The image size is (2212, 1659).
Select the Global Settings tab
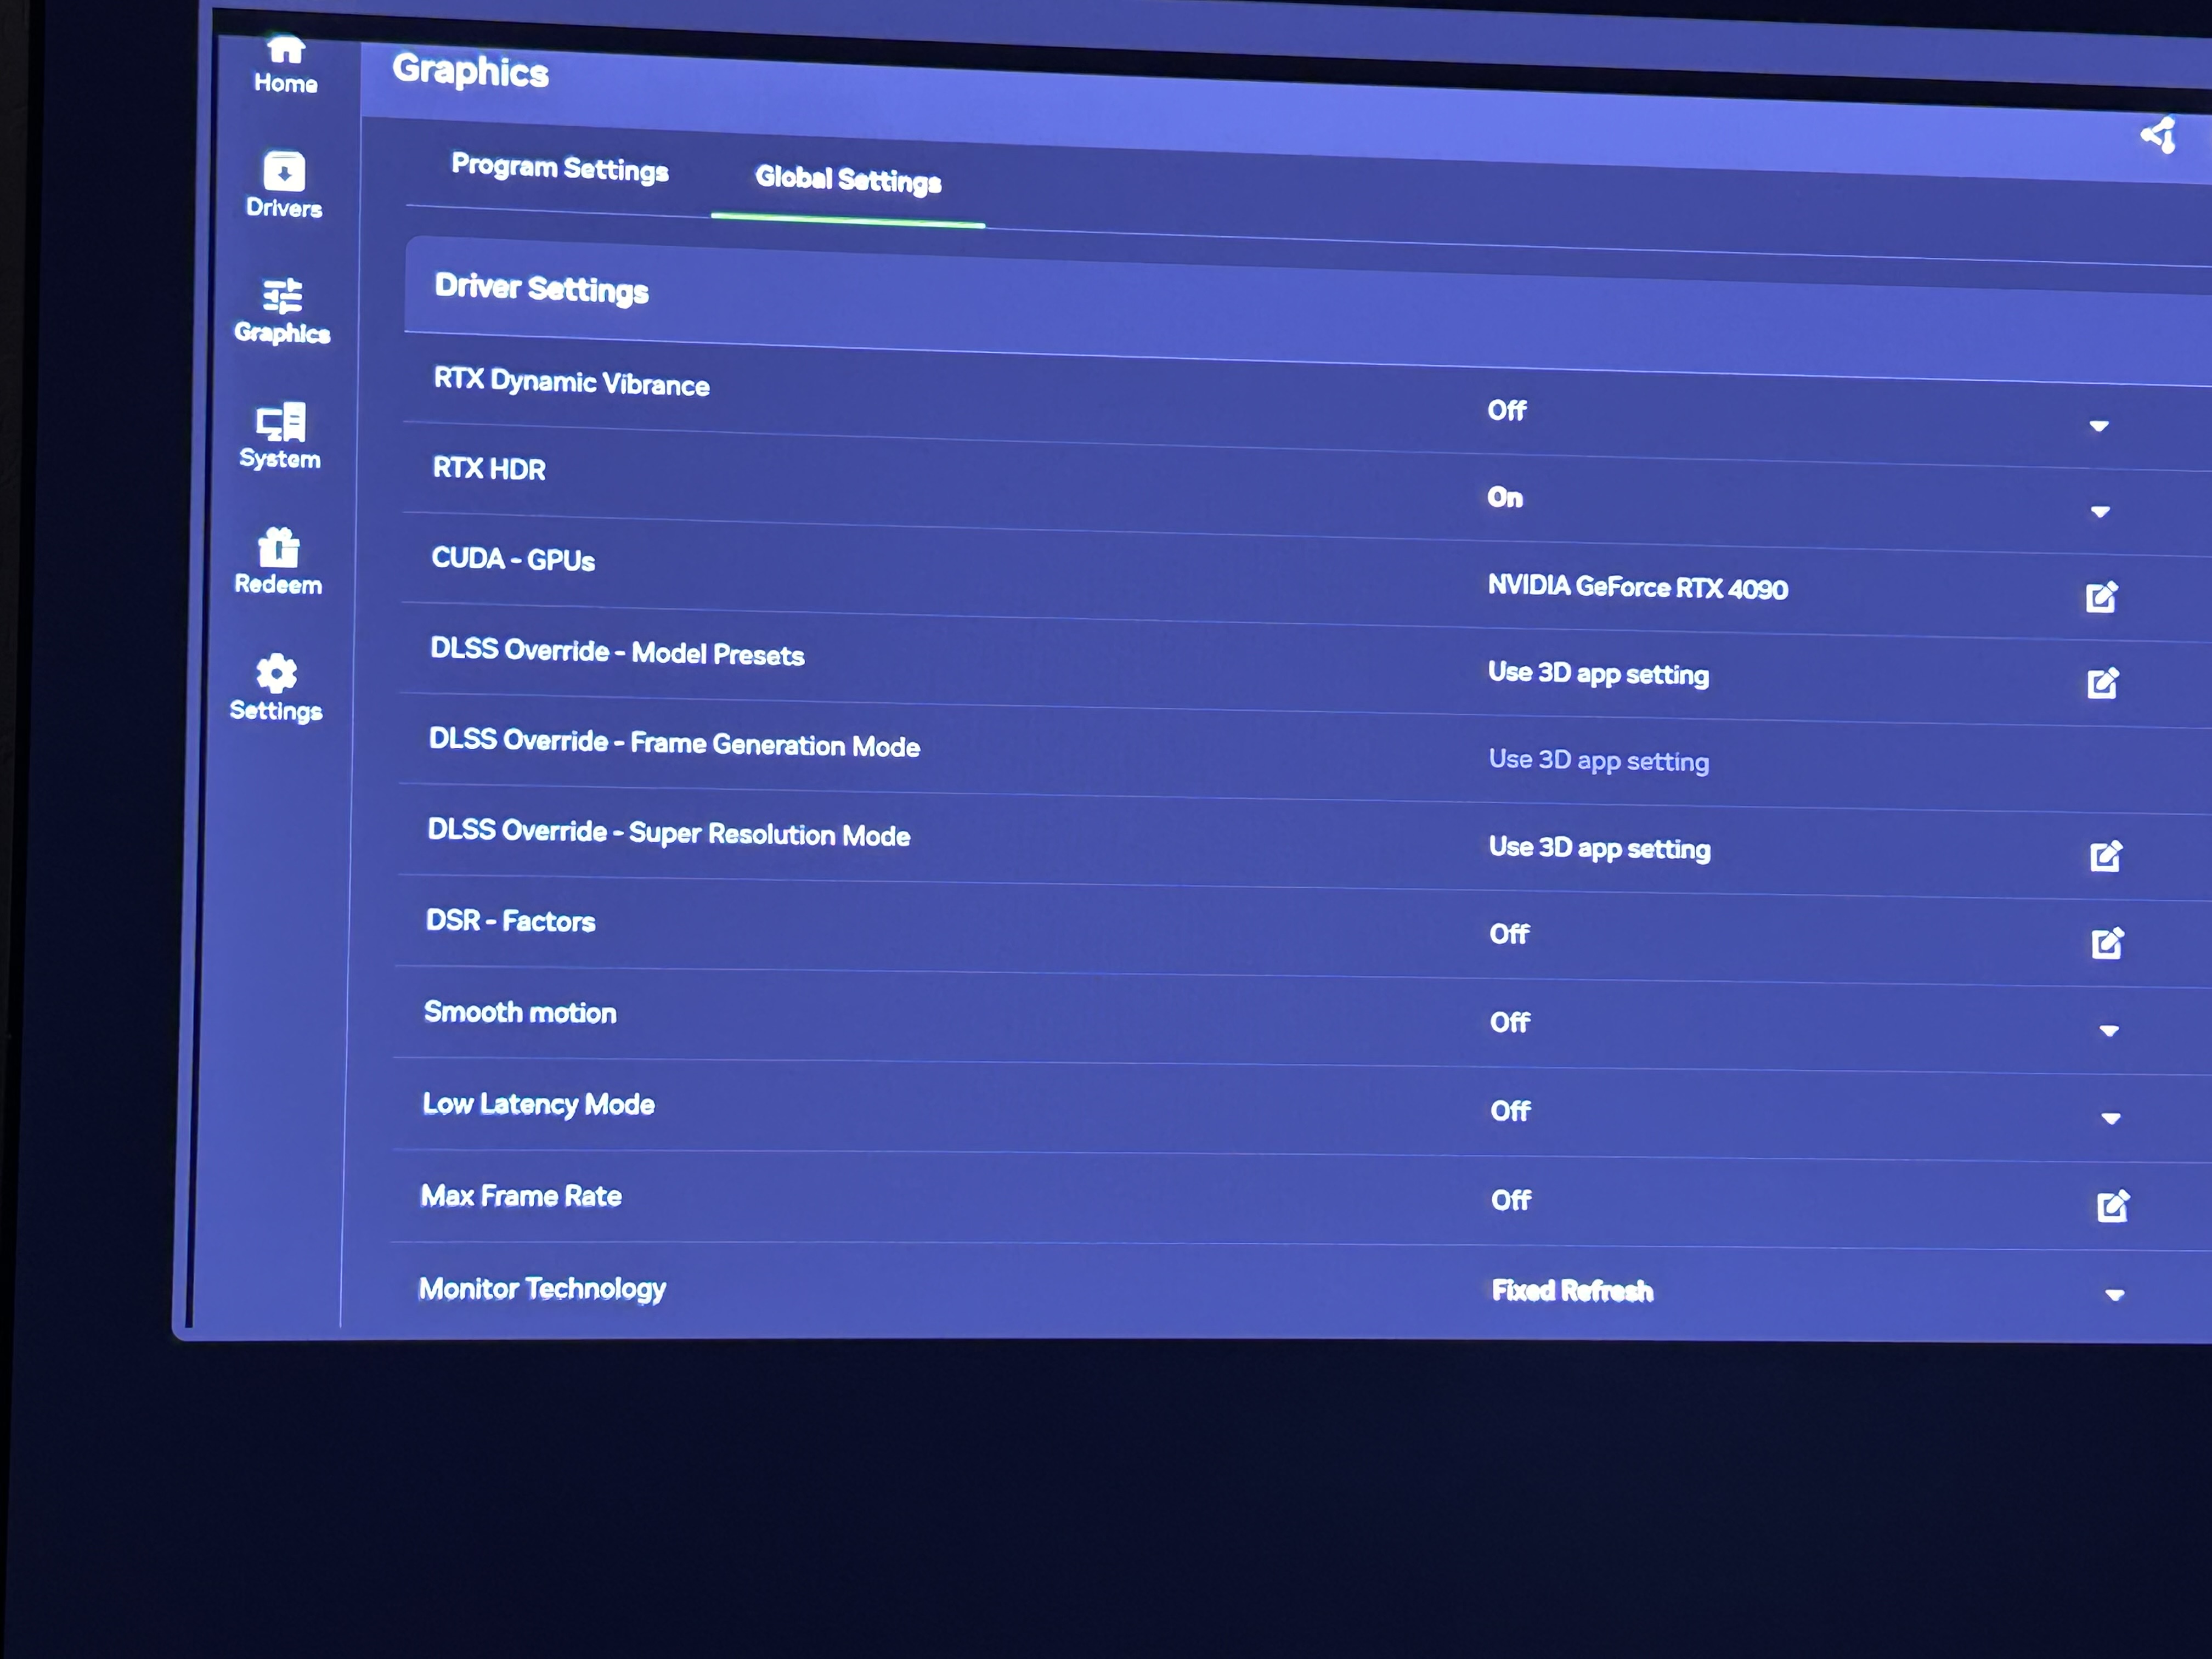(x=847, y=180)
